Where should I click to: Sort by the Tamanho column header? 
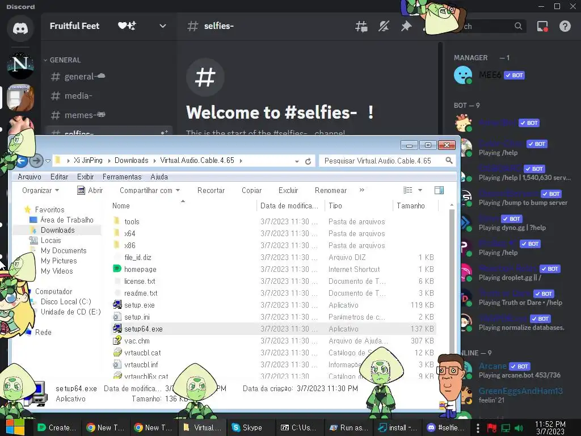tap(415, 206)
